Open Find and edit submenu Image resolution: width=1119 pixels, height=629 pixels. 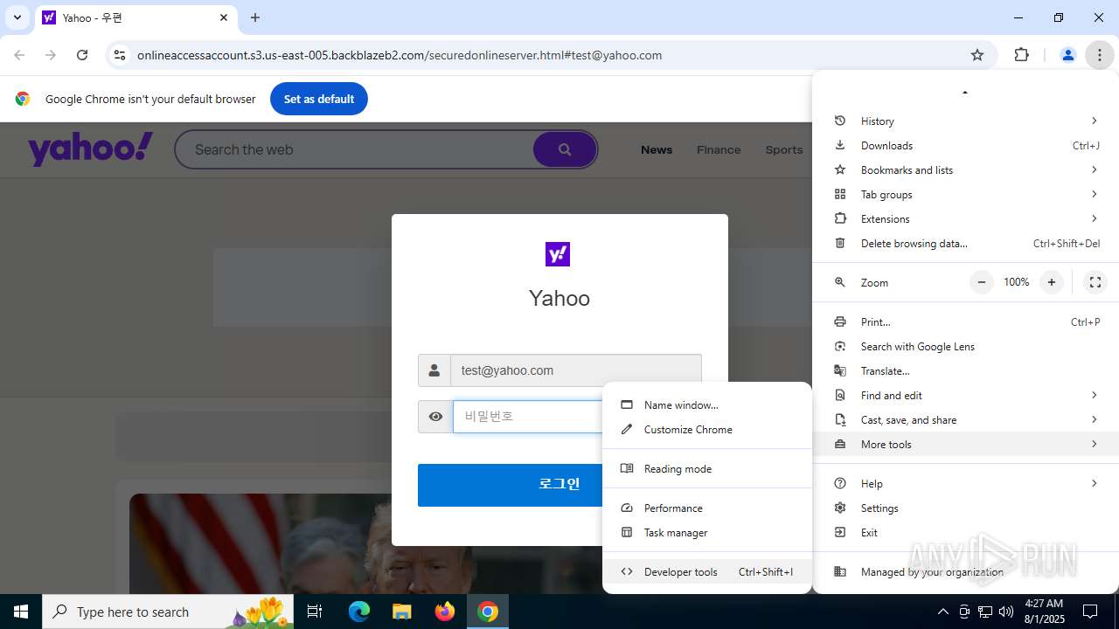[x=965, y=395]
